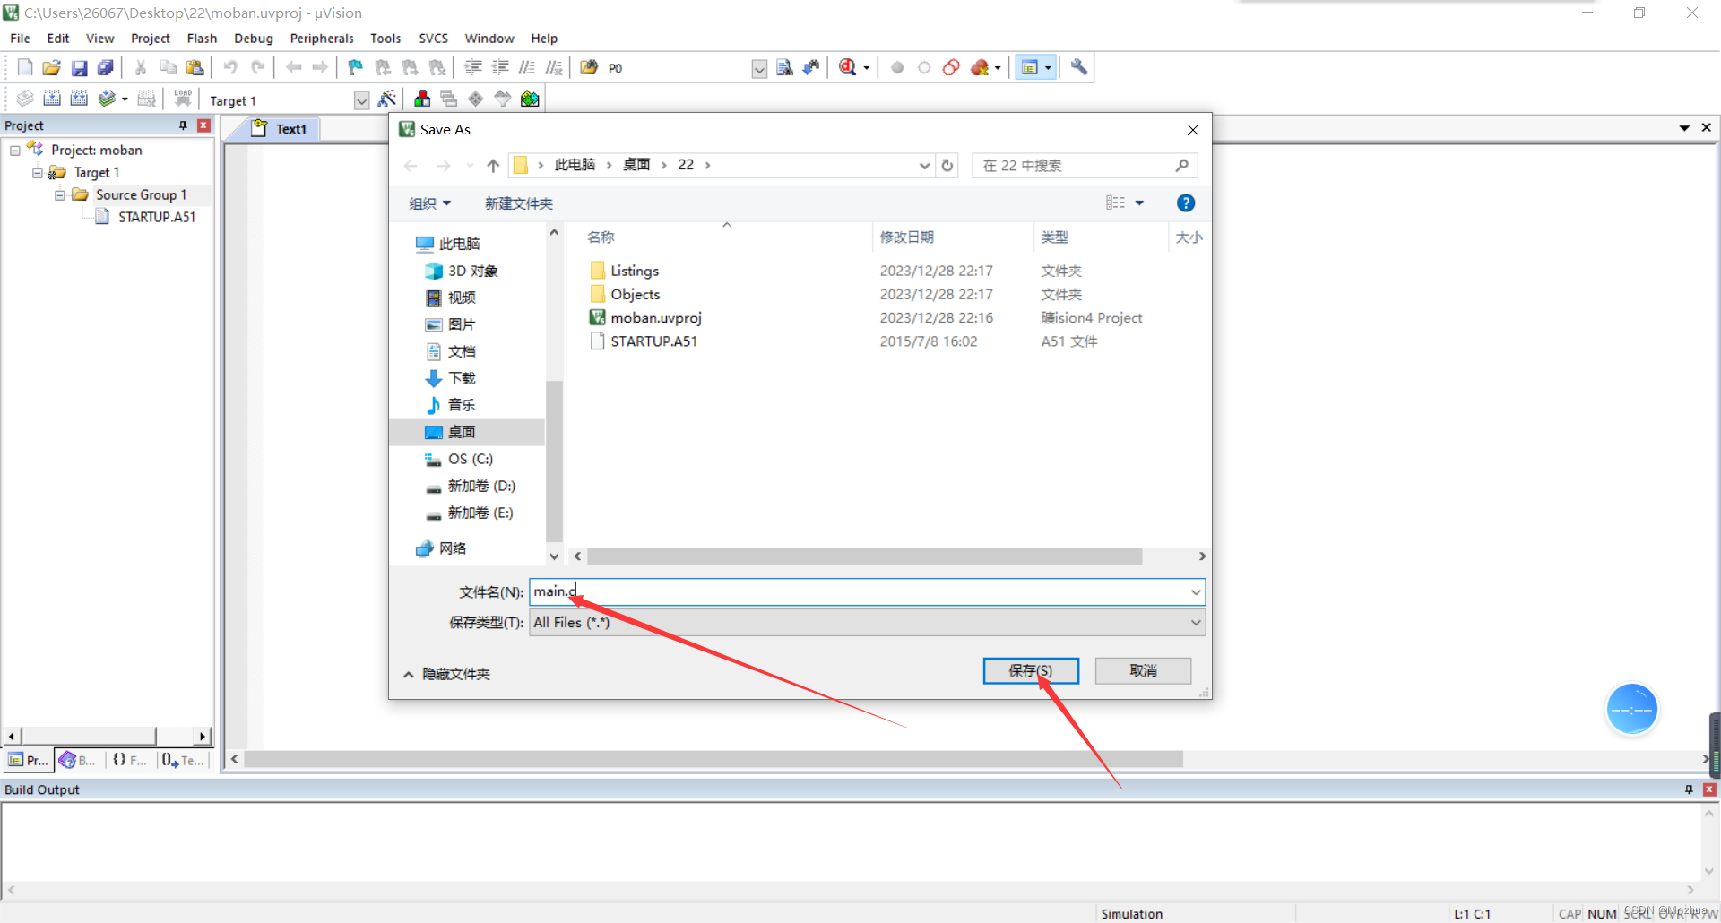Screen dimensions: 1721x923
Task: Click the Paste clipboard icon
Action: (195, 67)
